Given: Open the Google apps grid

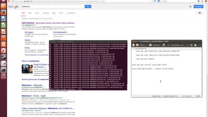Looking at the screenshot, I should click(x=190, y=6).
